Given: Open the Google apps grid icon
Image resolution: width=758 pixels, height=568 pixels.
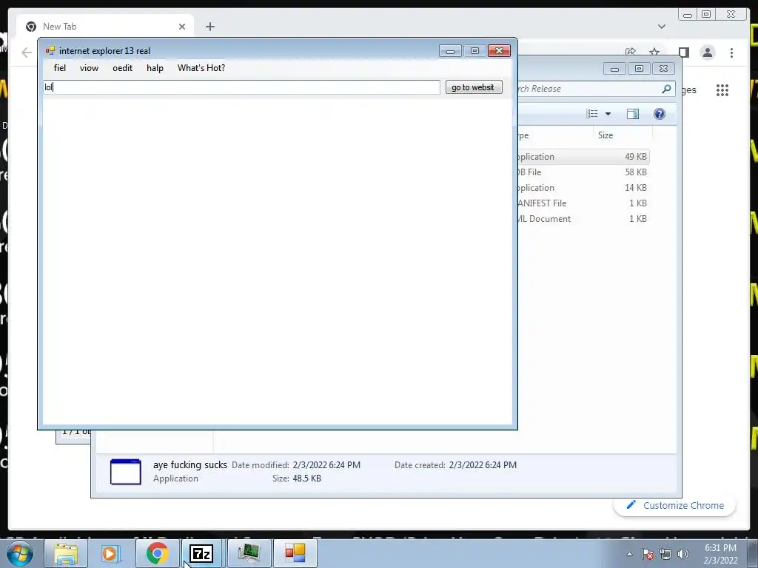Looking at the screenshot, I should (722, 89).
